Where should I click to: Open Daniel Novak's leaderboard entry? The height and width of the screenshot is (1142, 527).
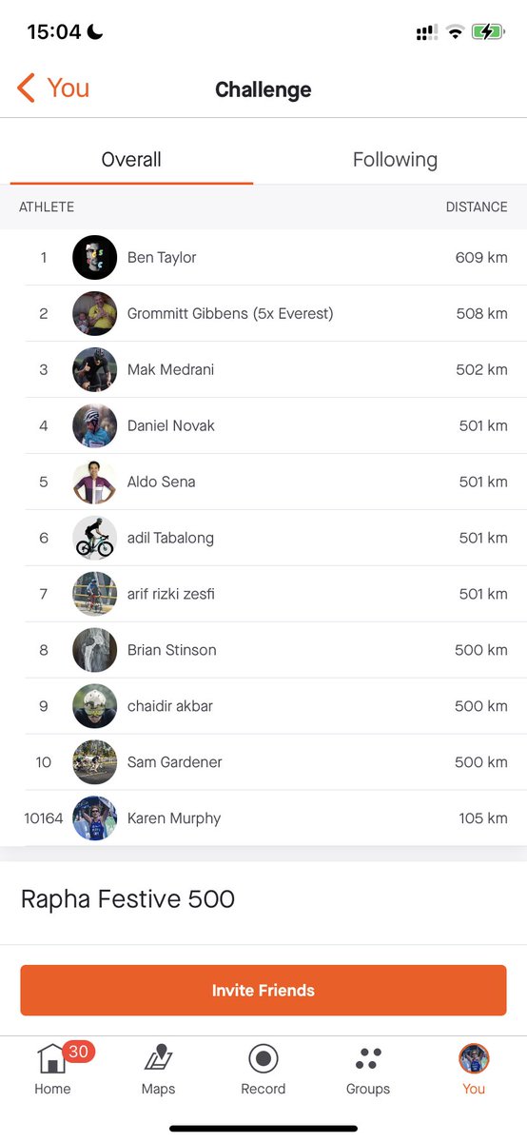pos(263,426)
